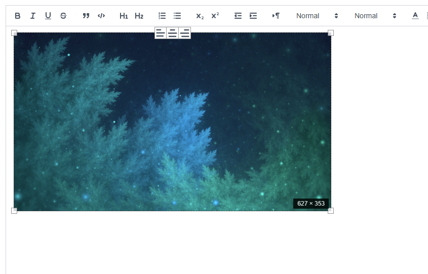Open the first Normal size dropdown

317,16
